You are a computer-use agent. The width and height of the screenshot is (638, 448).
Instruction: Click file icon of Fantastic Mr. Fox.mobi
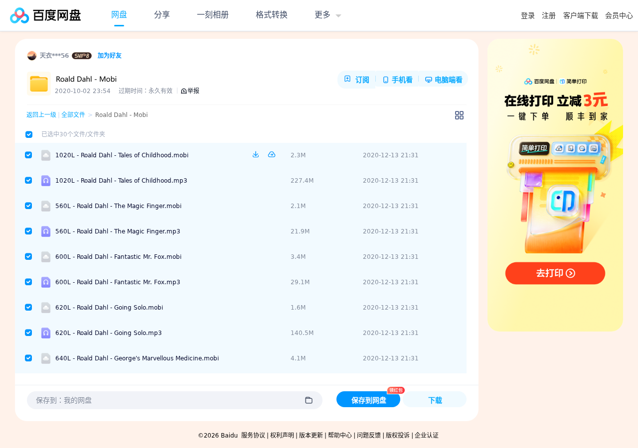(x=46, y=257)
